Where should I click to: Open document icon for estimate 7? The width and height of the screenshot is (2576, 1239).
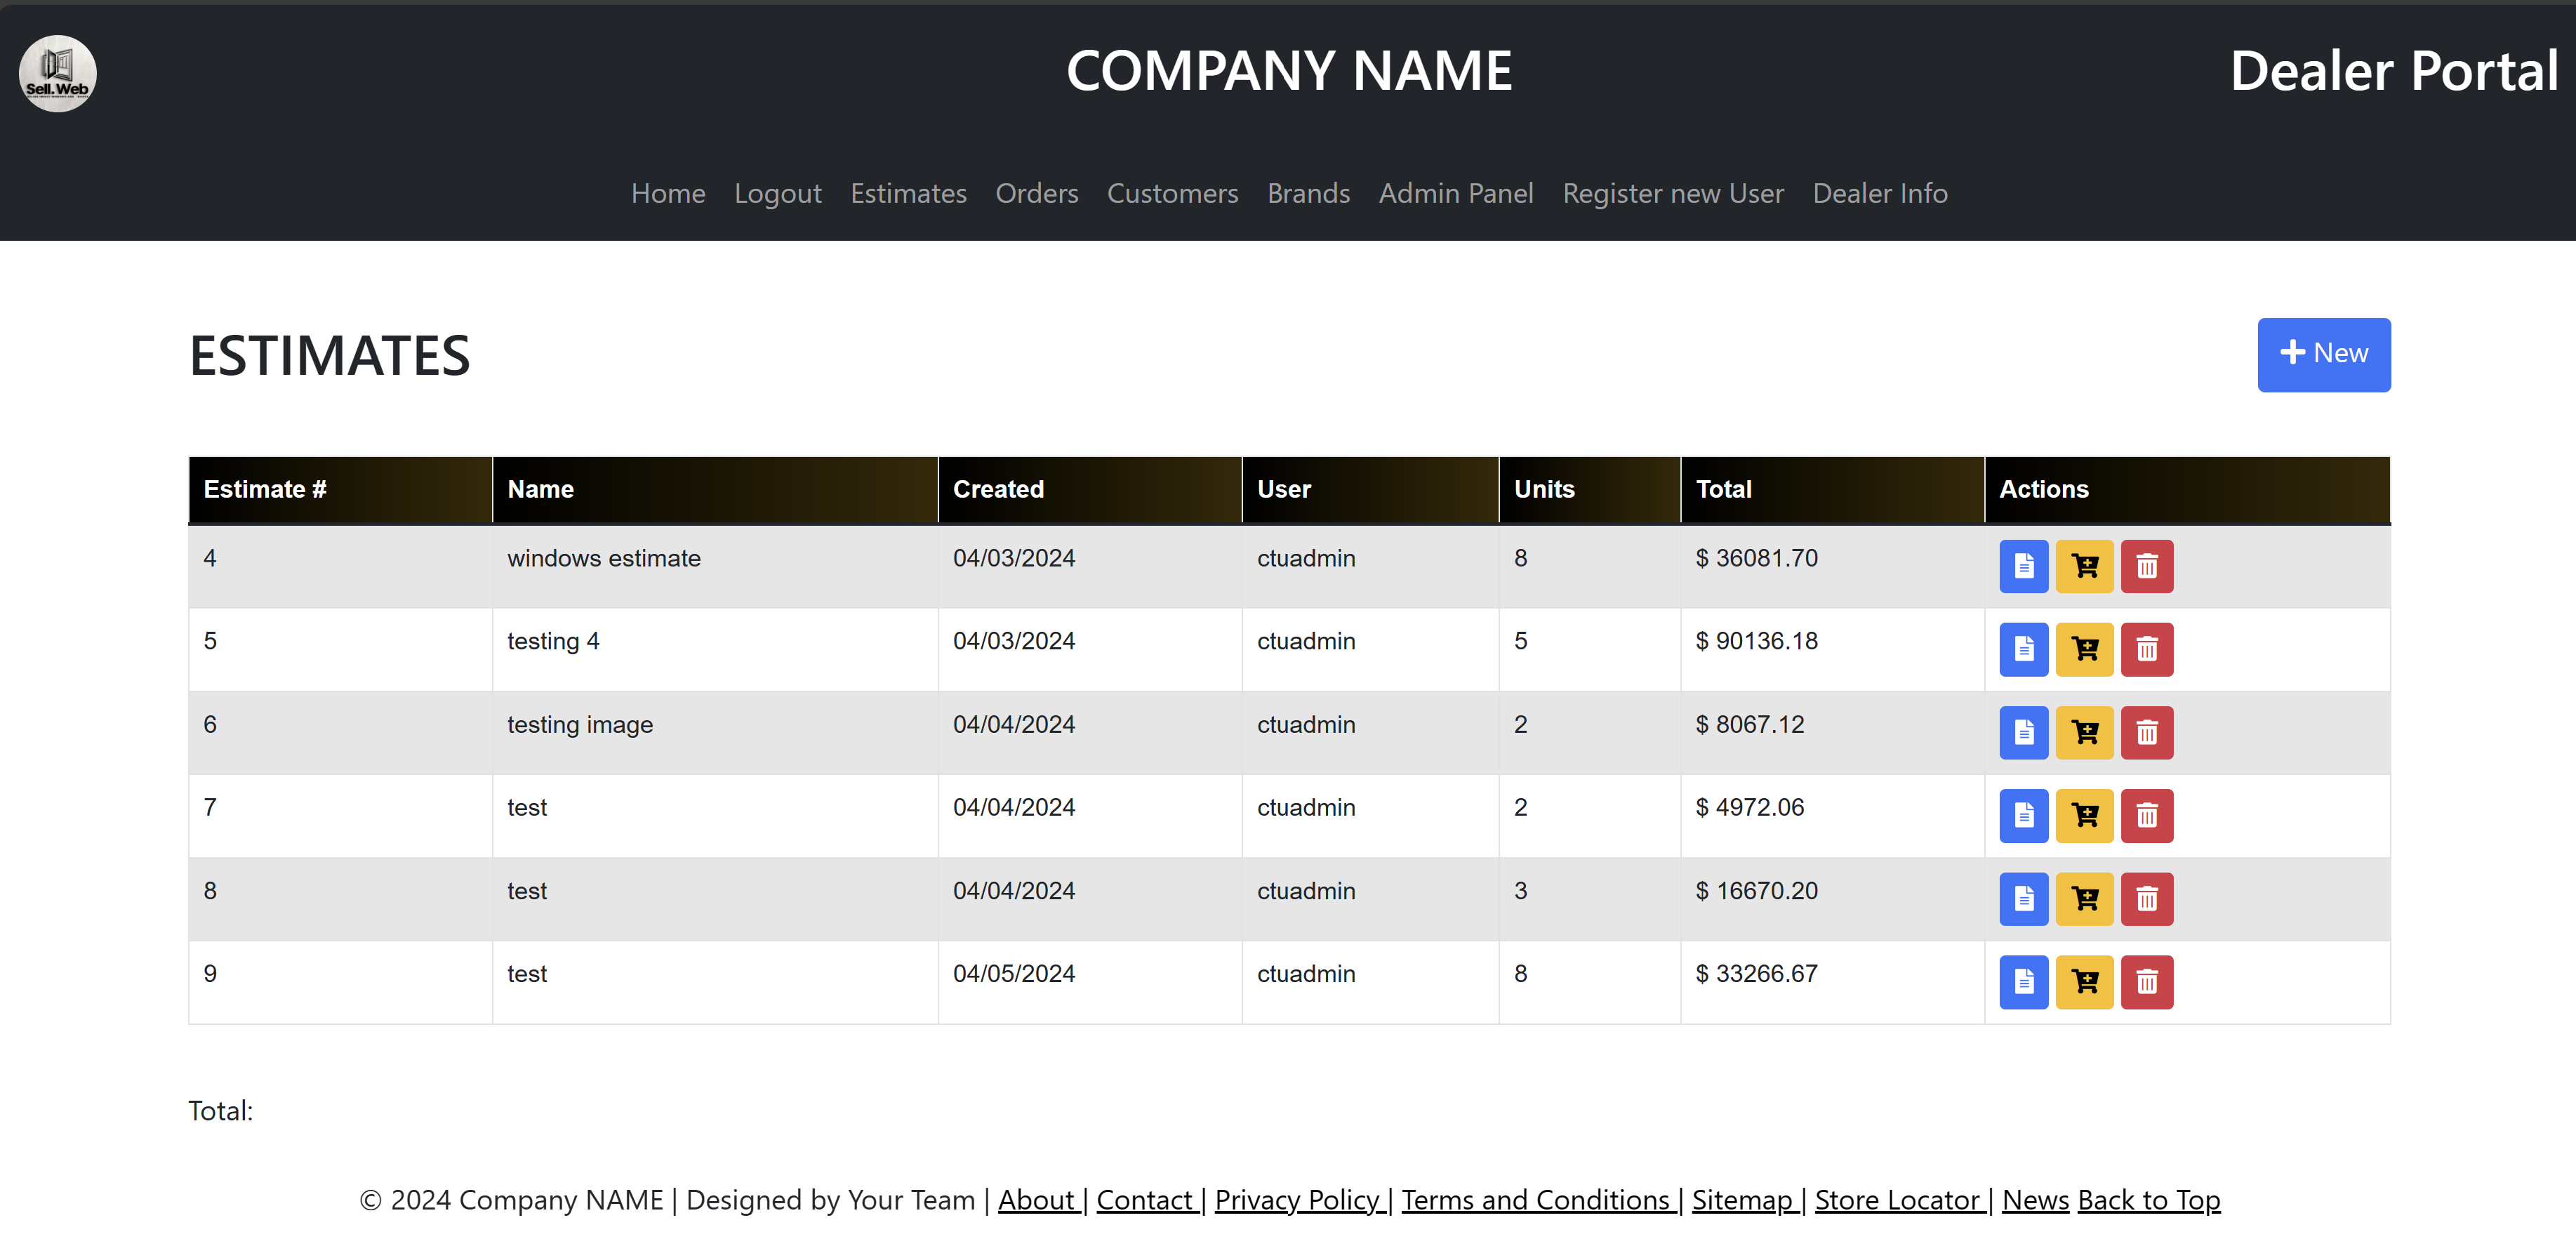(2023, 815)
